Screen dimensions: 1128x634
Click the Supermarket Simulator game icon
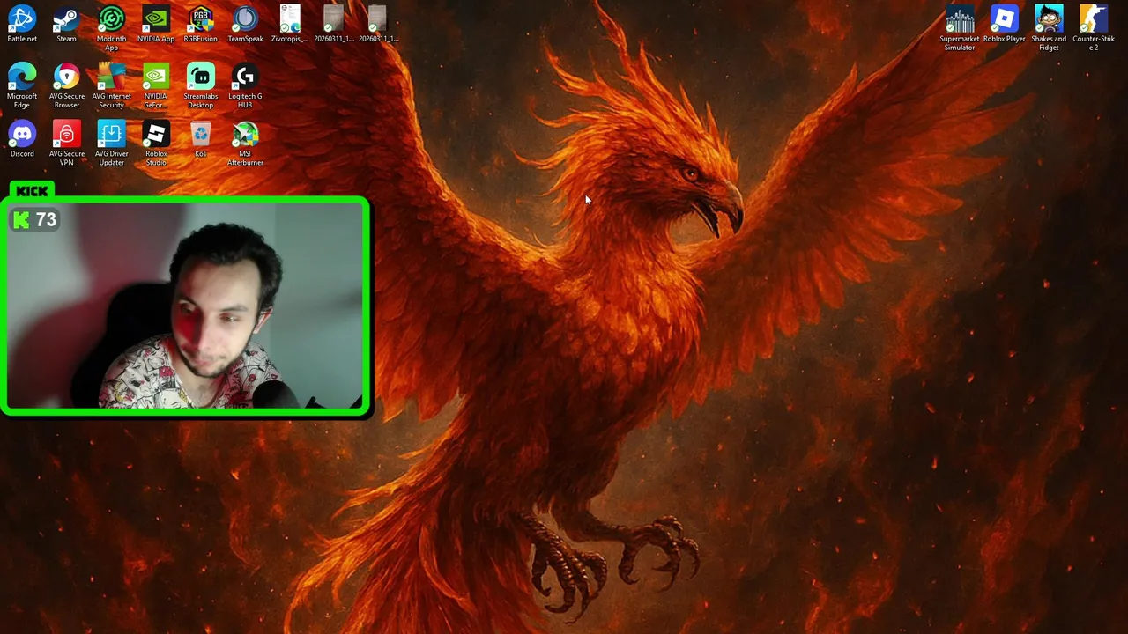(x=960, y=28)
